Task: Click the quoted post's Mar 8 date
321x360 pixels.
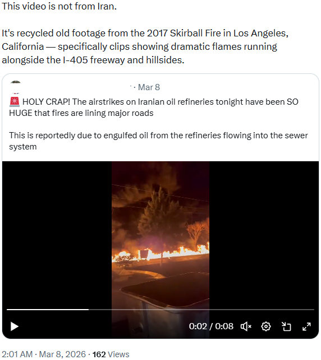Action: [x=149, y=87]
